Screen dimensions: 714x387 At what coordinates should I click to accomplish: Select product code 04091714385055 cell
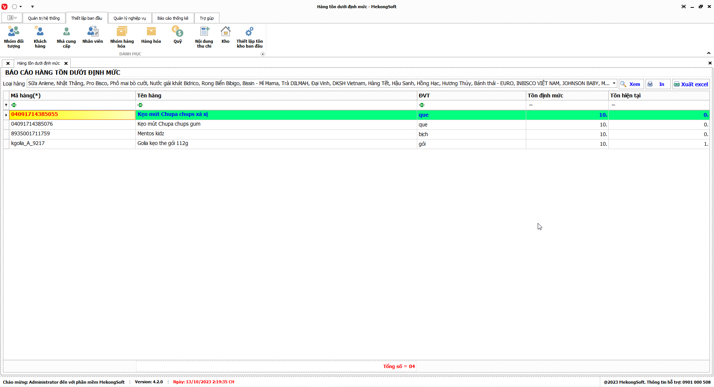click(72, 115)
